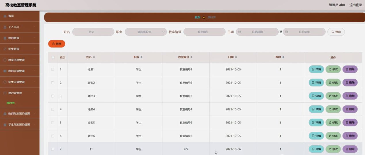
Task: Click 首页 link in the breadcrumb
Action: [x=197, y=17]
